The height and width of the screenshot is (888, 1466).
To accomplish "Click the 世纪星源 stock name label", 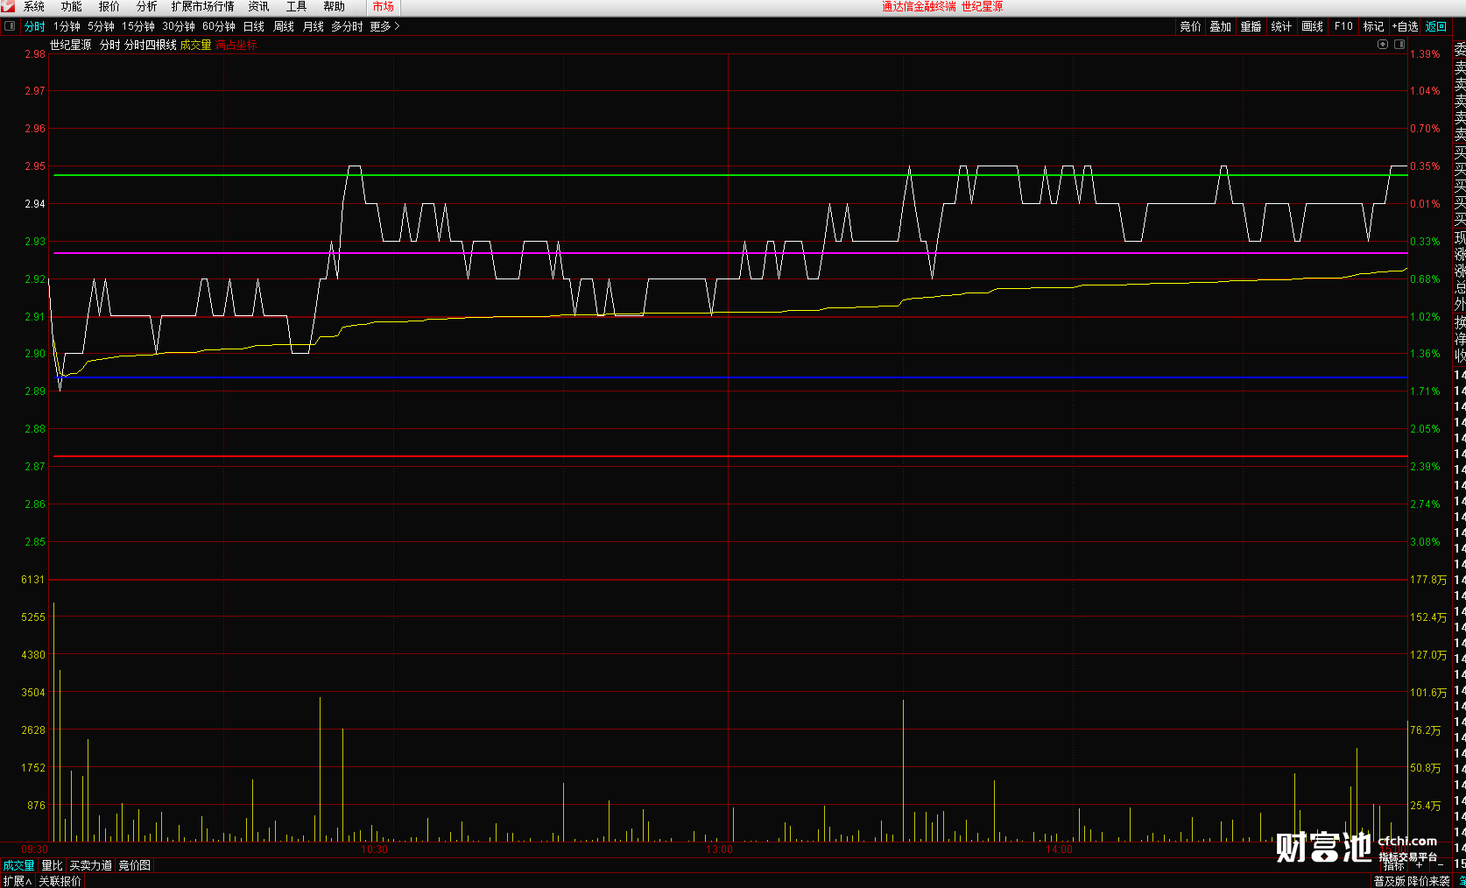I will coord(71,46).
